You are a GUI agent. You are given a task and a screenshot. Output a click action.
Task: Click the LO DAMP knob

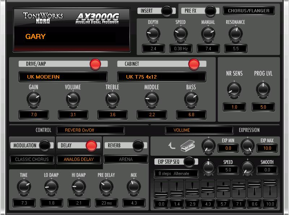click(x=51, y=187)
